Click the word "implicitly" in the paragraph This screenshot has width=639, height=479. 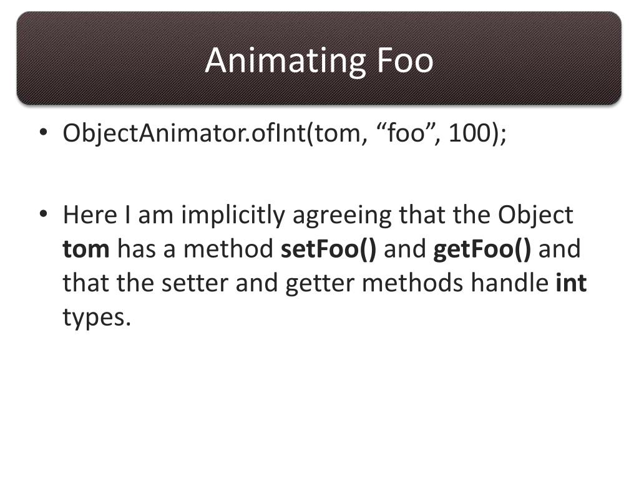[233, 216]
